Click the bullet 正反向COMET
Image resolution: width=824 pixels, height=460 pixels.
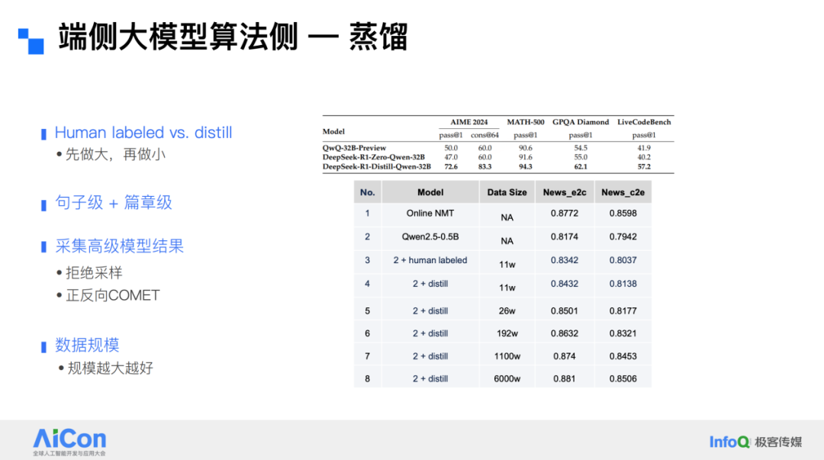click(x=112, y=295)
